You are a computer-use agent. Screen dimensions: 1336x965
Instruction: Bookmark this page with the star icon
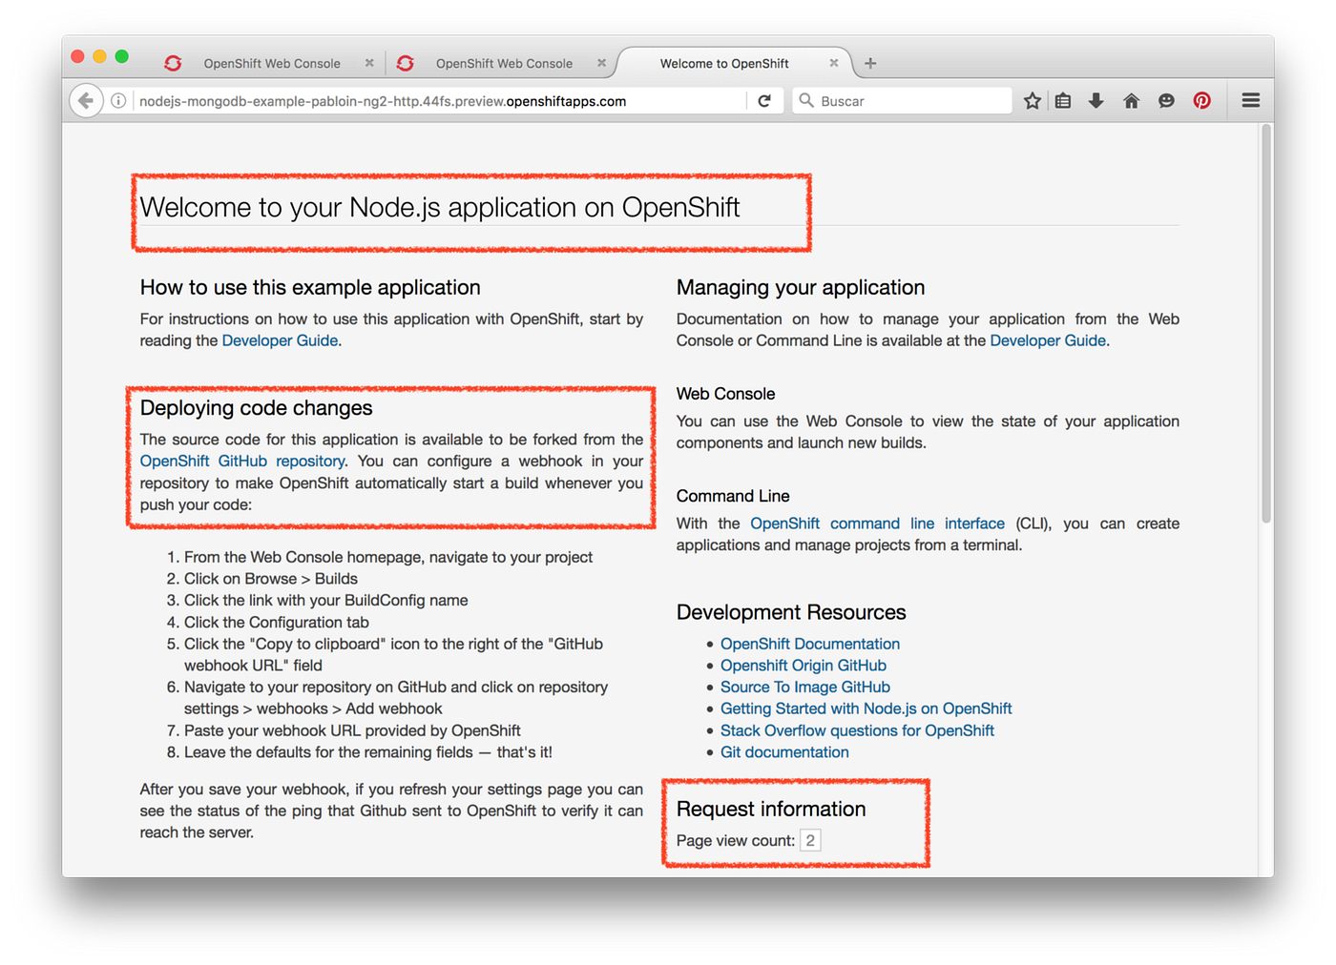(x=1033, y=101)
